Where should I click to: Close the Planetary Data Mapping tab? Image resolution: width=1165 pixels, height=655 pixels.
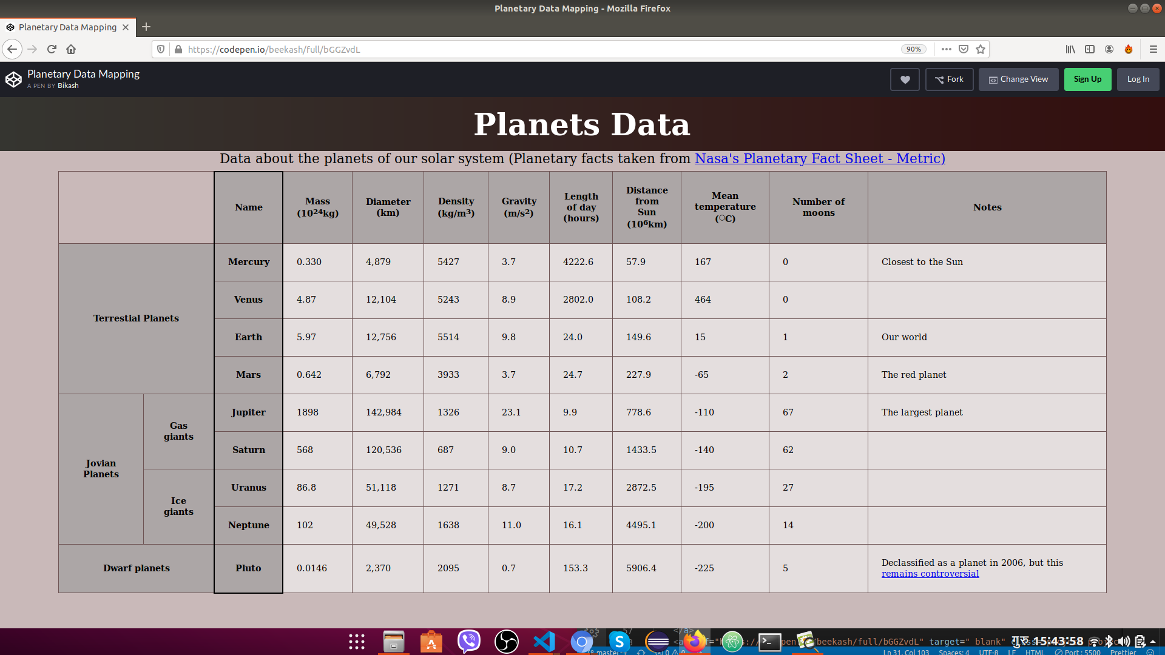(x=126, y=27)
